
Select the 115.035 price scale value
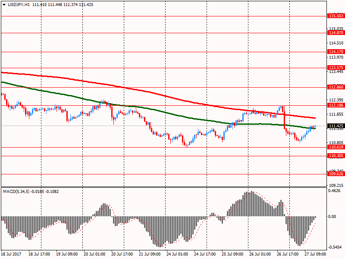pos(336,29)
